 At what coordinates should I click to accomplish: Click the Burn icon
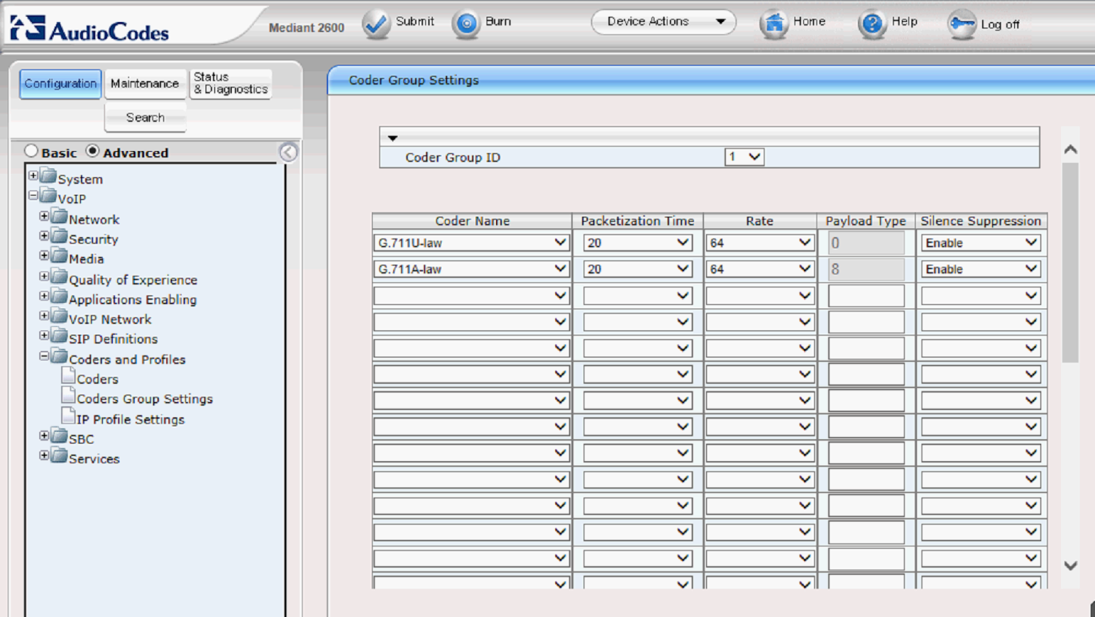pyautogui.click(x=465, y=22)
